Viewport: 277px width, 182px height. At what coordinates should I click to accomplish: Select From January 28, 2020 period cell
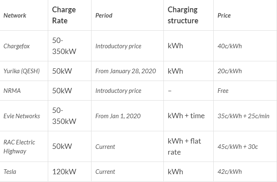126,71
